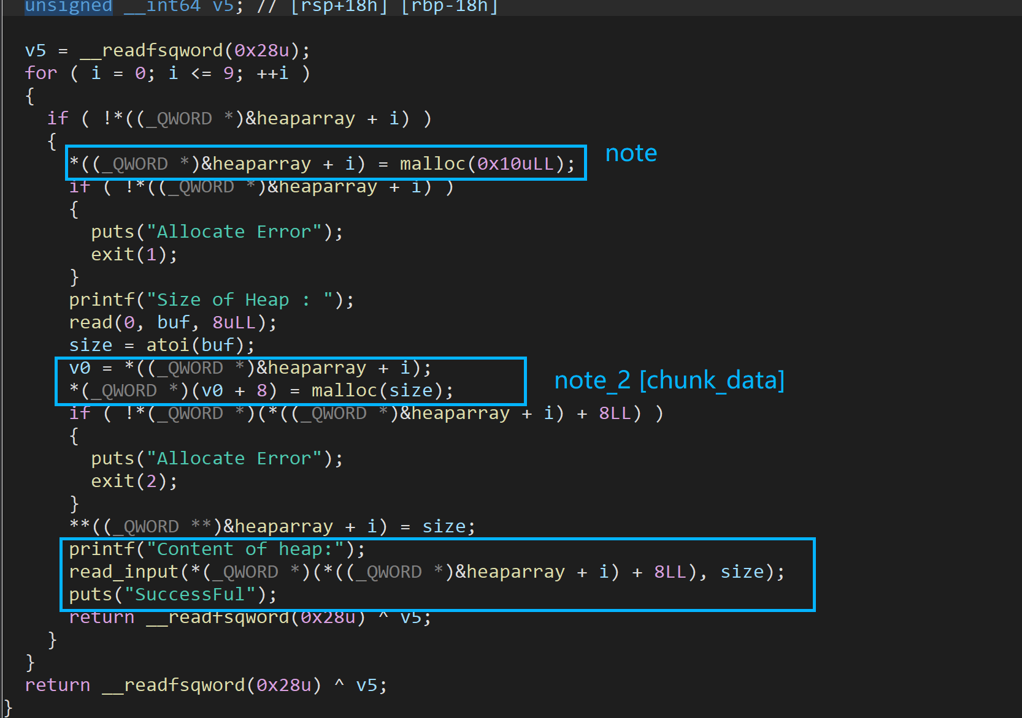This screenshot has height=718, width=1022.
Task: Click the if check with + 8LL
Action: [366, 413]
